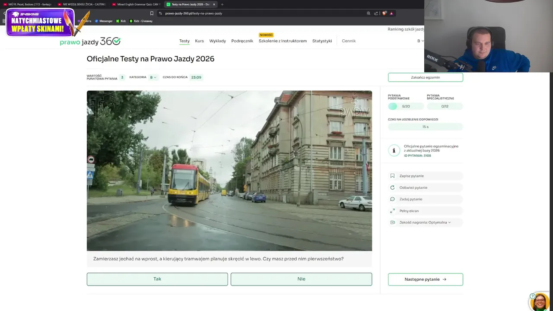Image resolution: width=553 pixels, height=311 pixels.
Task: Click the question point value 3
Action: [x=122, y=77]
